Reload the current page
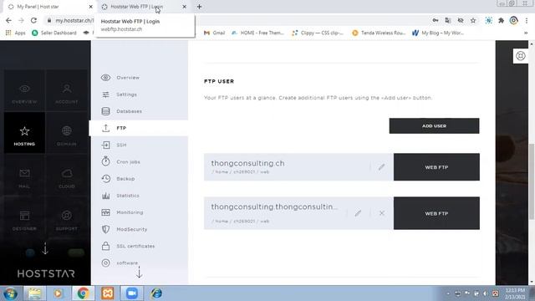Image resolution: width=535 pixels, height=301 pixels. coord(33,20)
